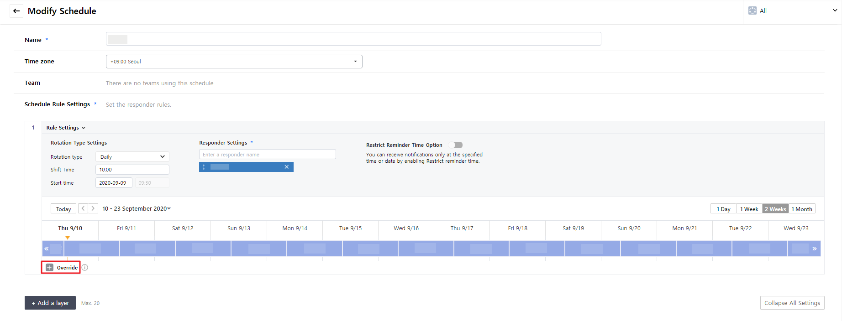Viewport: 842px width, 321px height.
Task: Click the Add a layer button
Action: [x=50, y=303]
